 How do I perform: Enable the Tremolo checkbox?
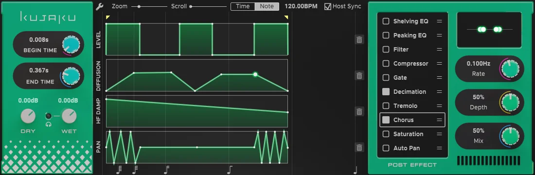pyautogui.click(x=386, y=106)
